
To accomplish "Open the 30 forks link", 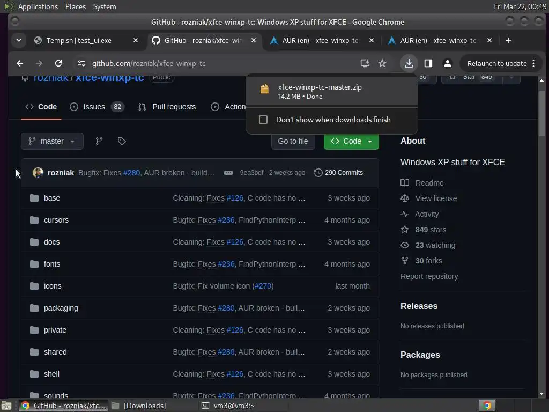I will pos(421,261).
